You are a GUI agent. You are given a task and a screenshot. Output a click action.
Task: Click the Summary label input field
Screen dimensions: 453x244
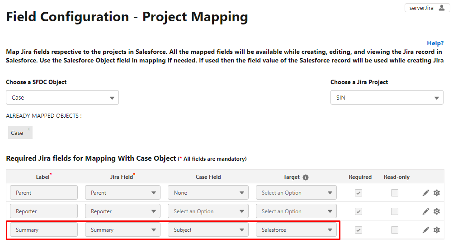click(43, 230)
